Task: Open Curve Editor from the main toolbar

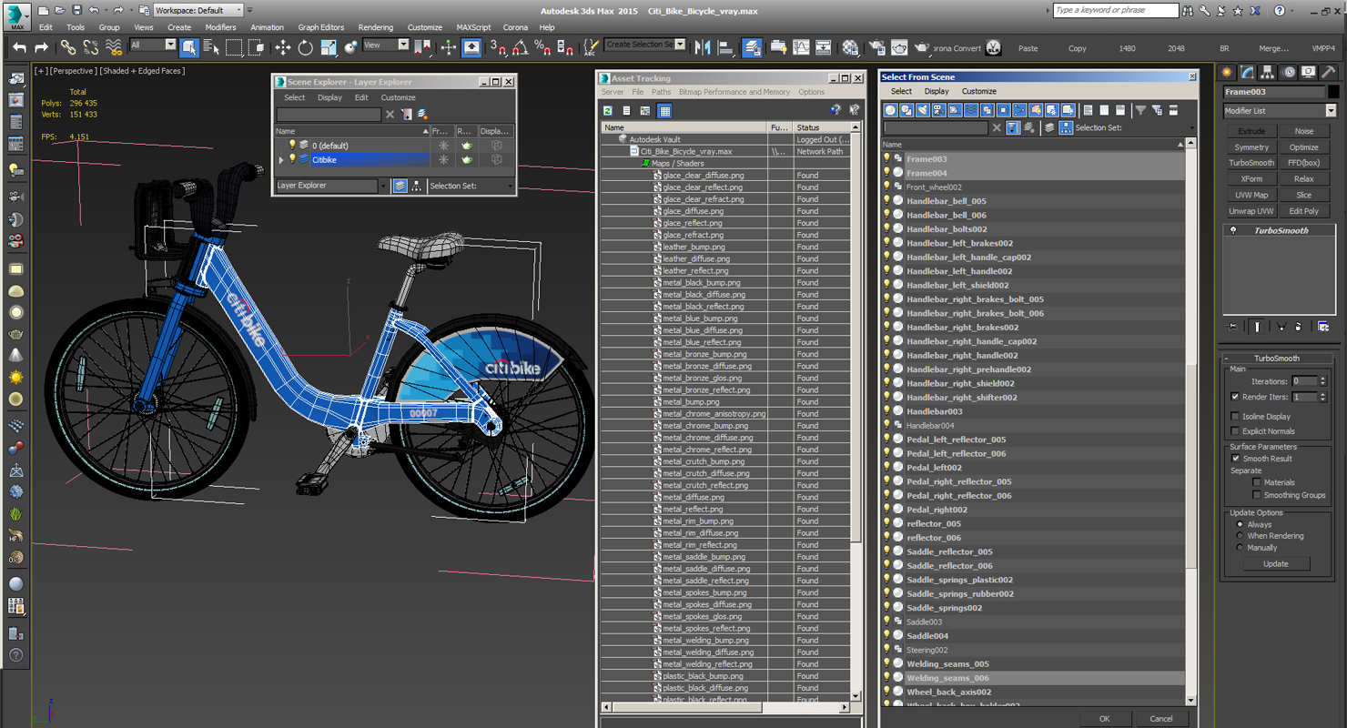Action: [x=801, y=47]
